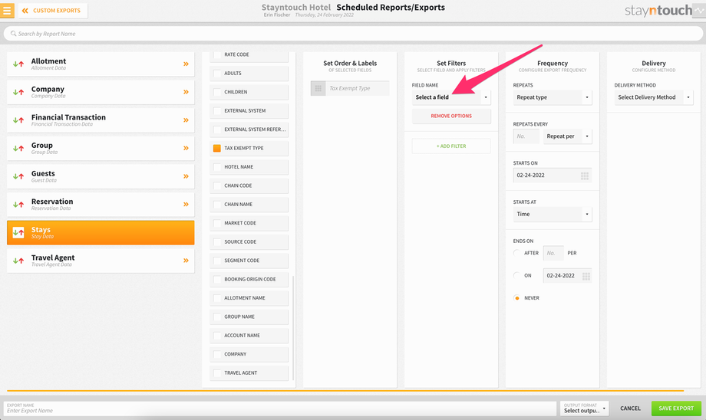The height and width of the screenshot is (420, 706).
Task: Click the Enter Export Name field
Action: coord(280,409)
